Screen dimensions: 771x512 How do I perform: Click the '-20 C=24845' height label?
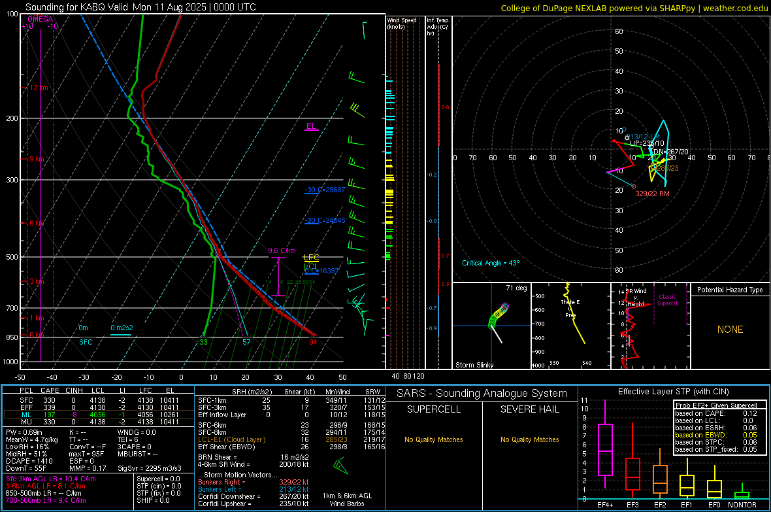325,220
